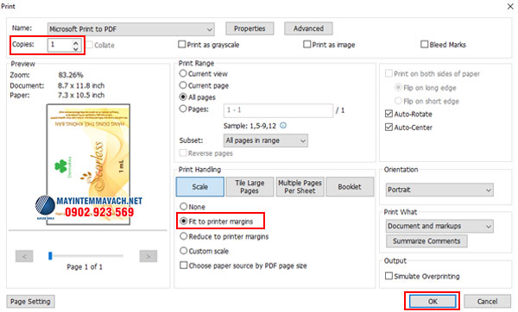Image resolution: width=518 pixels, height=312 pixels.
Task: Enable Print as image
Action: tap(306, 44)
